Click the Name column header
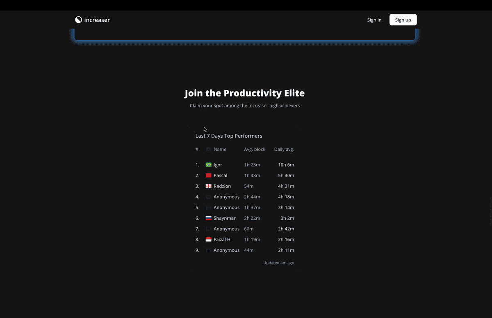Screen dimensions: 492x318 220,149
